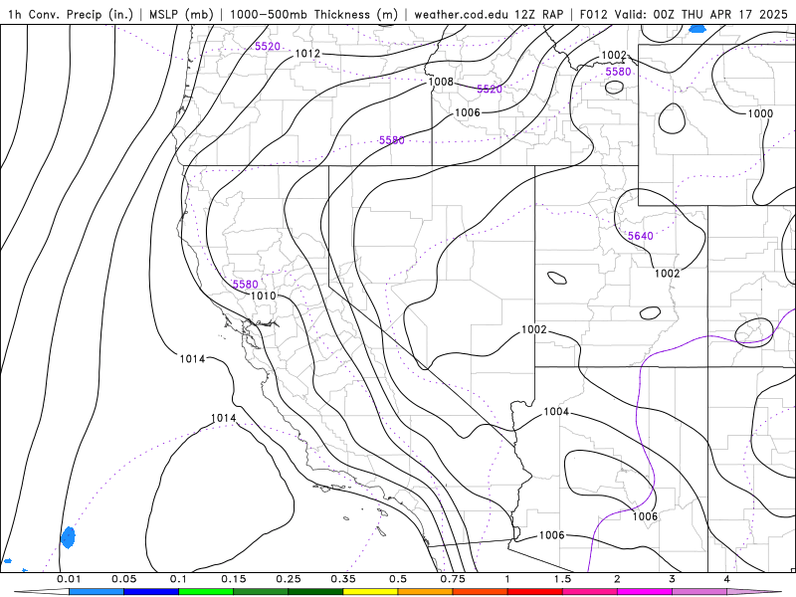The height and width of the screenshot is (597, 796).
Task: Select the legend value 0.25
Action: point(289,579)
